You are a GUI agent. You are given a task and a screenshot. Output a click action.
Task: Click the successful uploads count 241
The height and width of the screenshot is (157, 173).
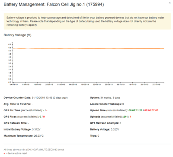[125, 117]
